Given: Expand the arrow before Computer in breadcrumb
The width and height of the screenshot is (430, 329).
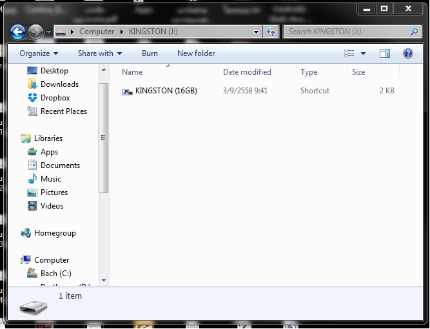Looking at the screenshot, I should tap(72, 32).
